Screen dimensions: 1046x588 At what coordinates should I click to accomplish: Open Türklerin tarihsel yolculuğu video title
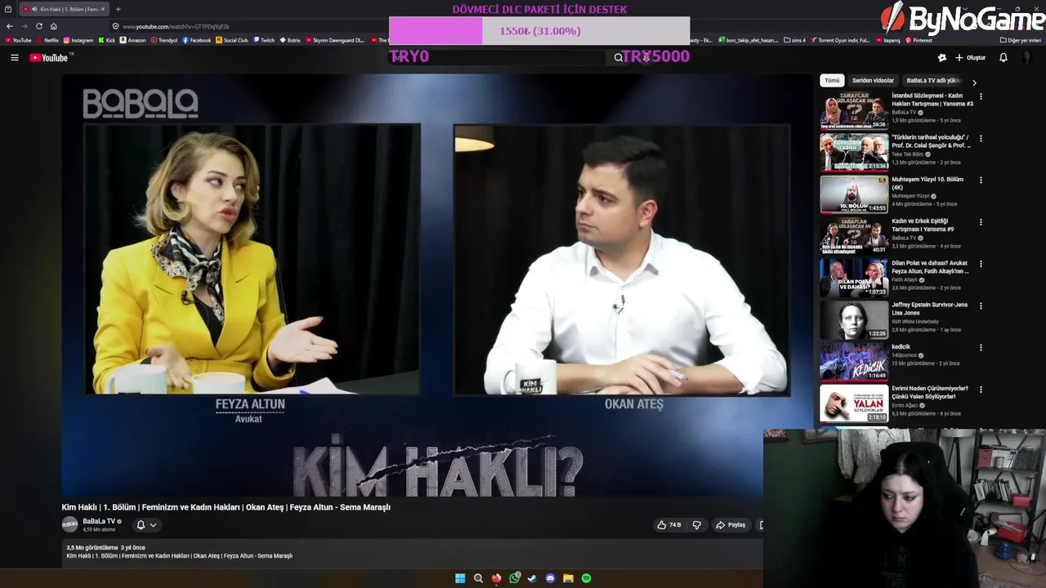click(x=931, y=141)
